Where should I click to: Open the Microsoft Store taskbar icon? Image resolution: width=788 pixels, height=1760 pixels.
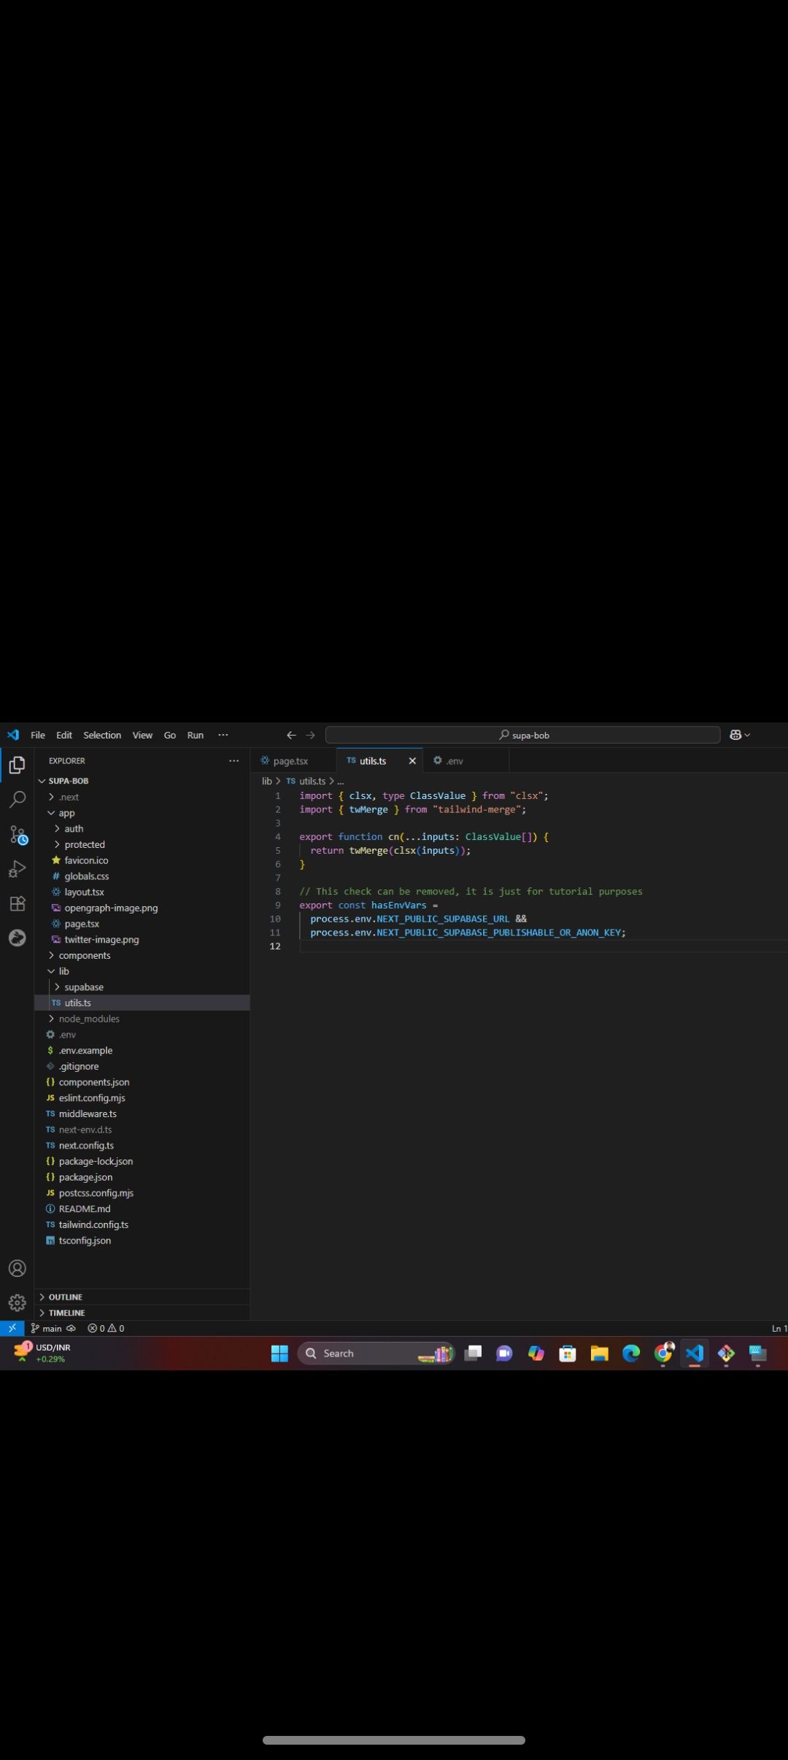click(x=568, y=1354)
